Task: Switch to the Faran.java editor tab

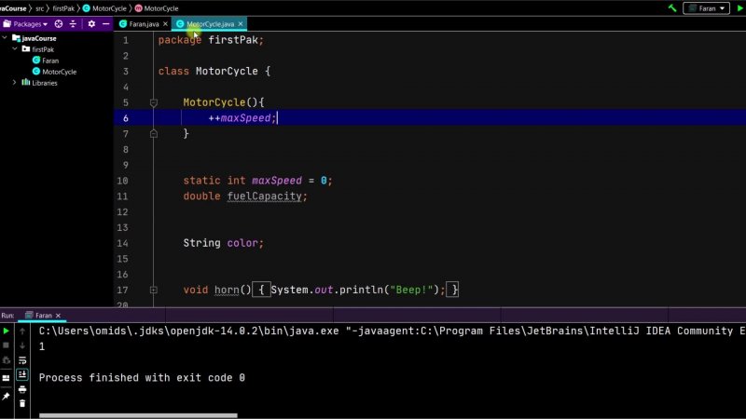Action: coord(144,23)
